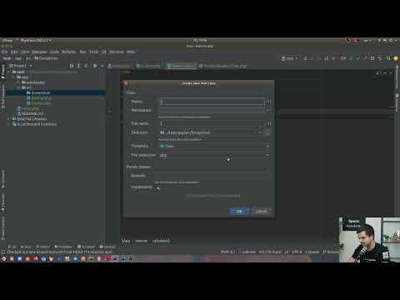Click the PHP 8.1 language level in status bar

pos(227,252)
